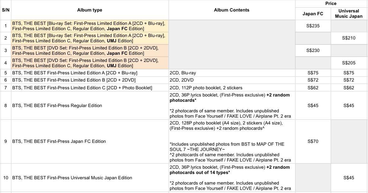The image size is (368, 193).
Task: Select the "First-Press Regular Edition" album cell
Action: (90, 106)
